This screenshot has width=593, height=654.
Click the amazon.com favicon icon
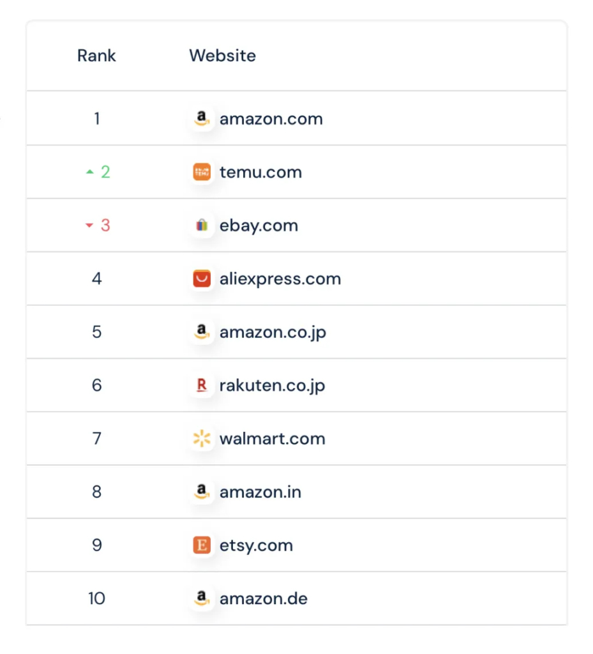coord(202,119)
